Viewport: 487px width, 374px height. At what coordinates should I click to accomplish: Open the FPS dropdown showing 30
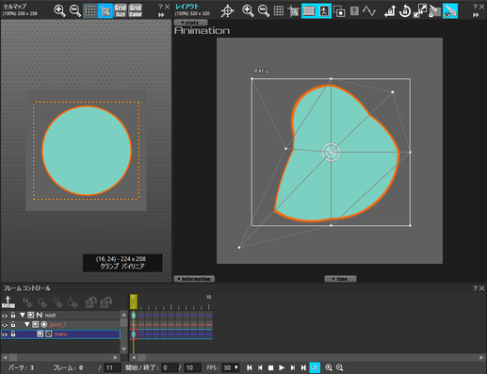(231, 367)
